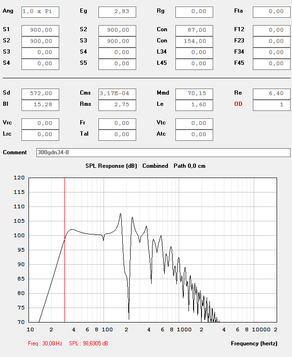Focus the Rg input field

click(x=194, y=12)
